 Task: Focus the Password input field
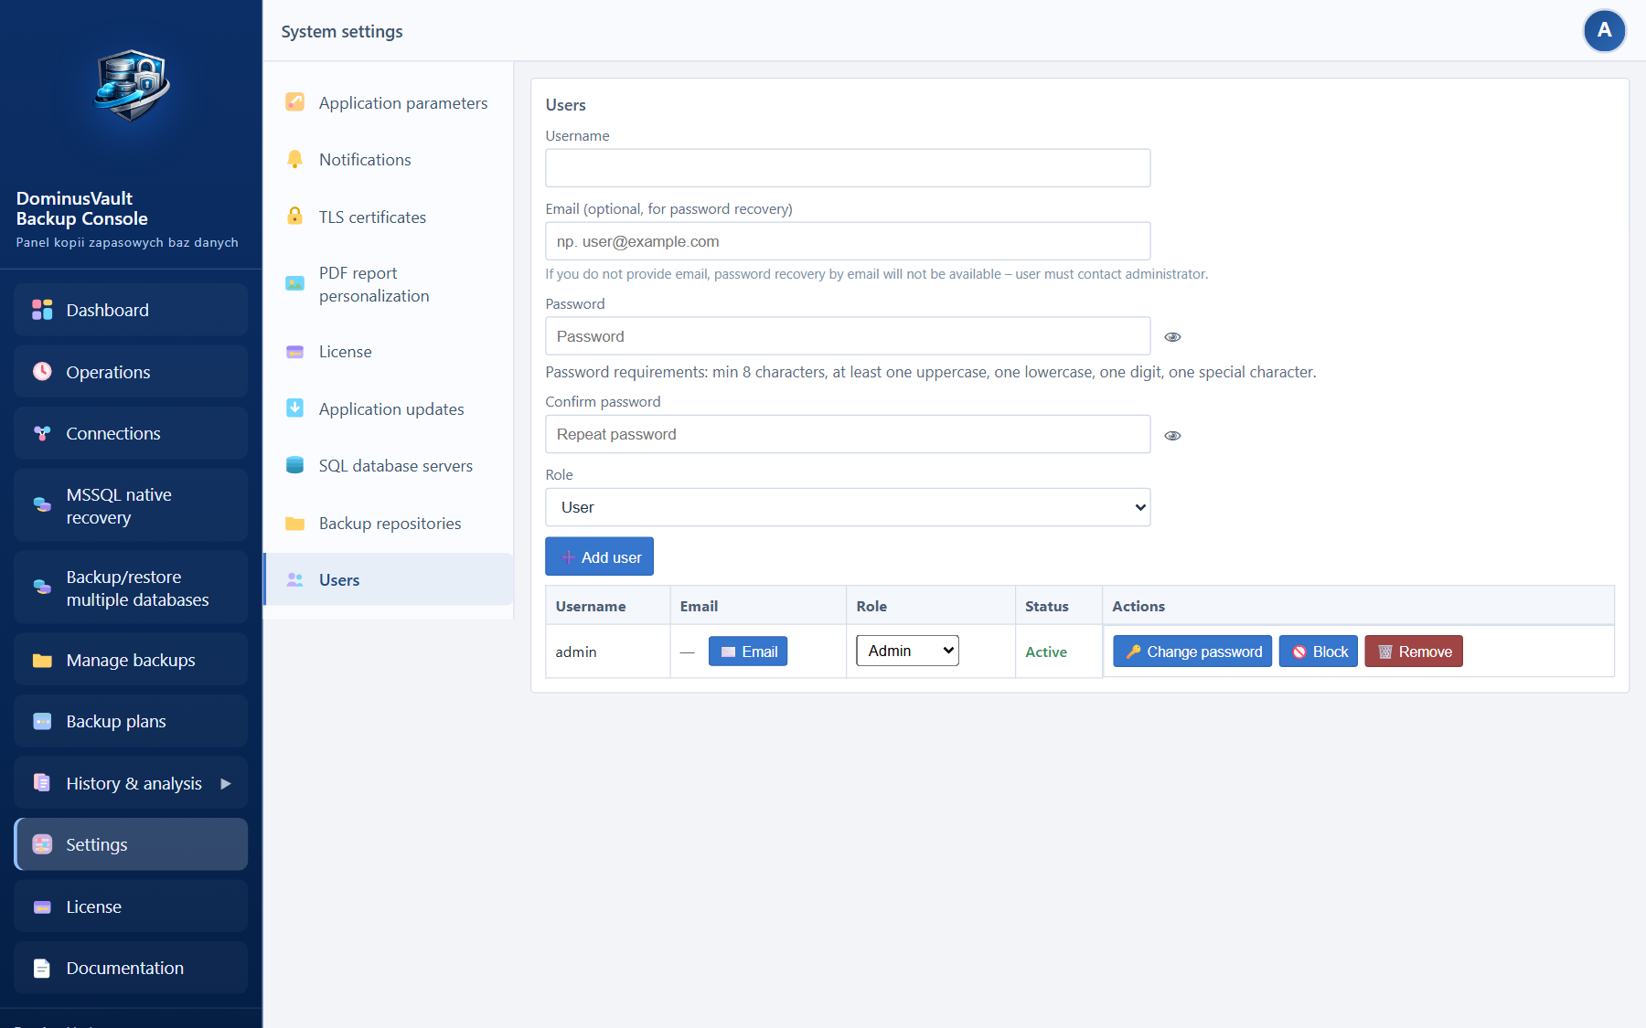[848, 336]
